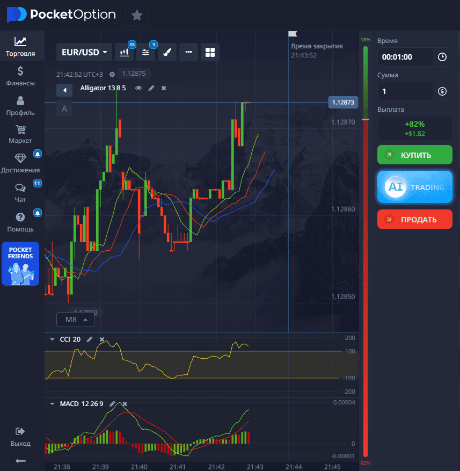Click the Достижения notification bell badge
Viewport: 460px width, 471px height.
(38, 154)
